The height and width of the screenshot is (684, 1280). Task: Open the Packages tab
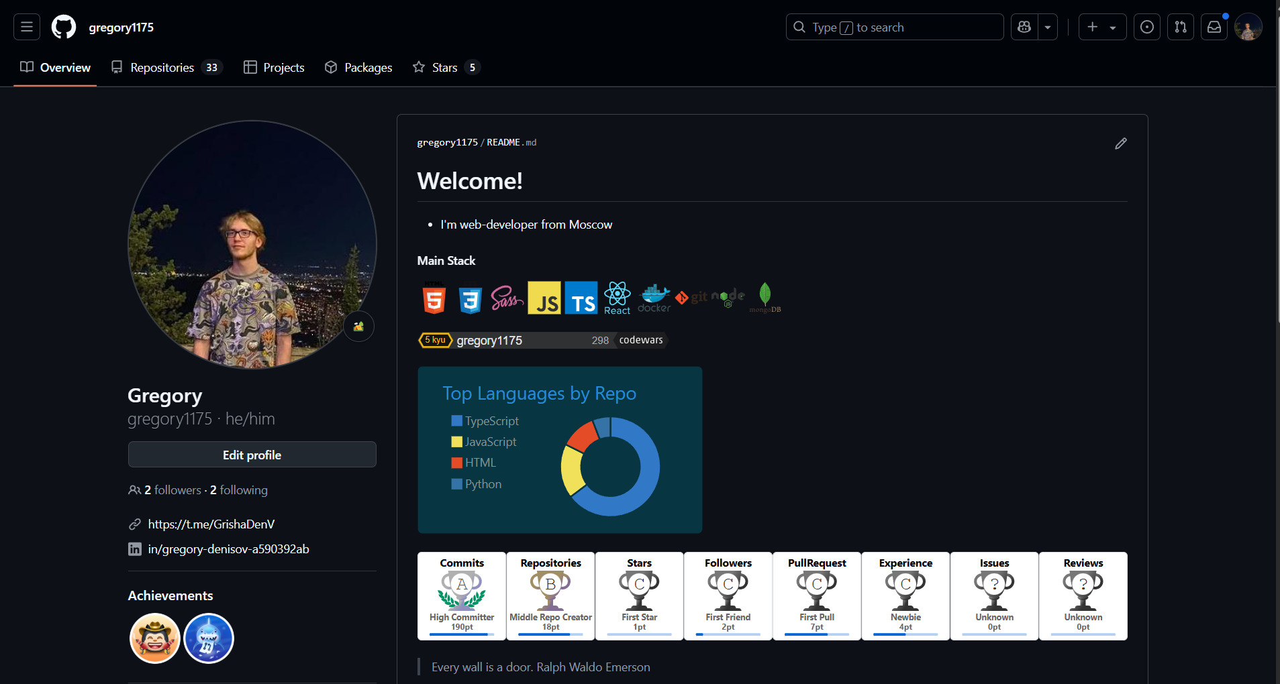coord(358,67)
